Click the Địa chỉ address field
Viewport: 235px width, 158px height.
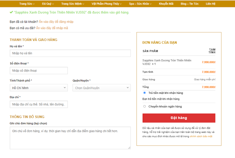click(39, 105)
